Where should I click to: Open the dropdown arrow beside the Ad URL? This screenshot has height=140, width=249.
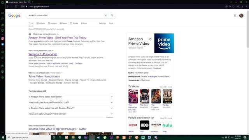click(58, 34)
